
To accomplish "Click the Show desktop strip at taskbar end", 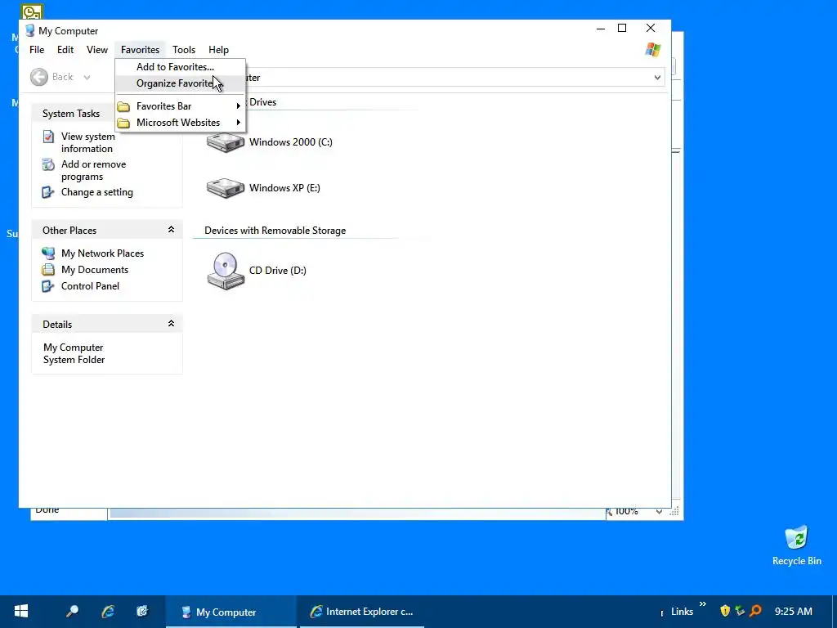I will point(834,612).
